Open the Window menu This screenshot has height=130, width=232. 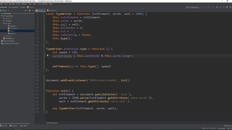[45, 4]
